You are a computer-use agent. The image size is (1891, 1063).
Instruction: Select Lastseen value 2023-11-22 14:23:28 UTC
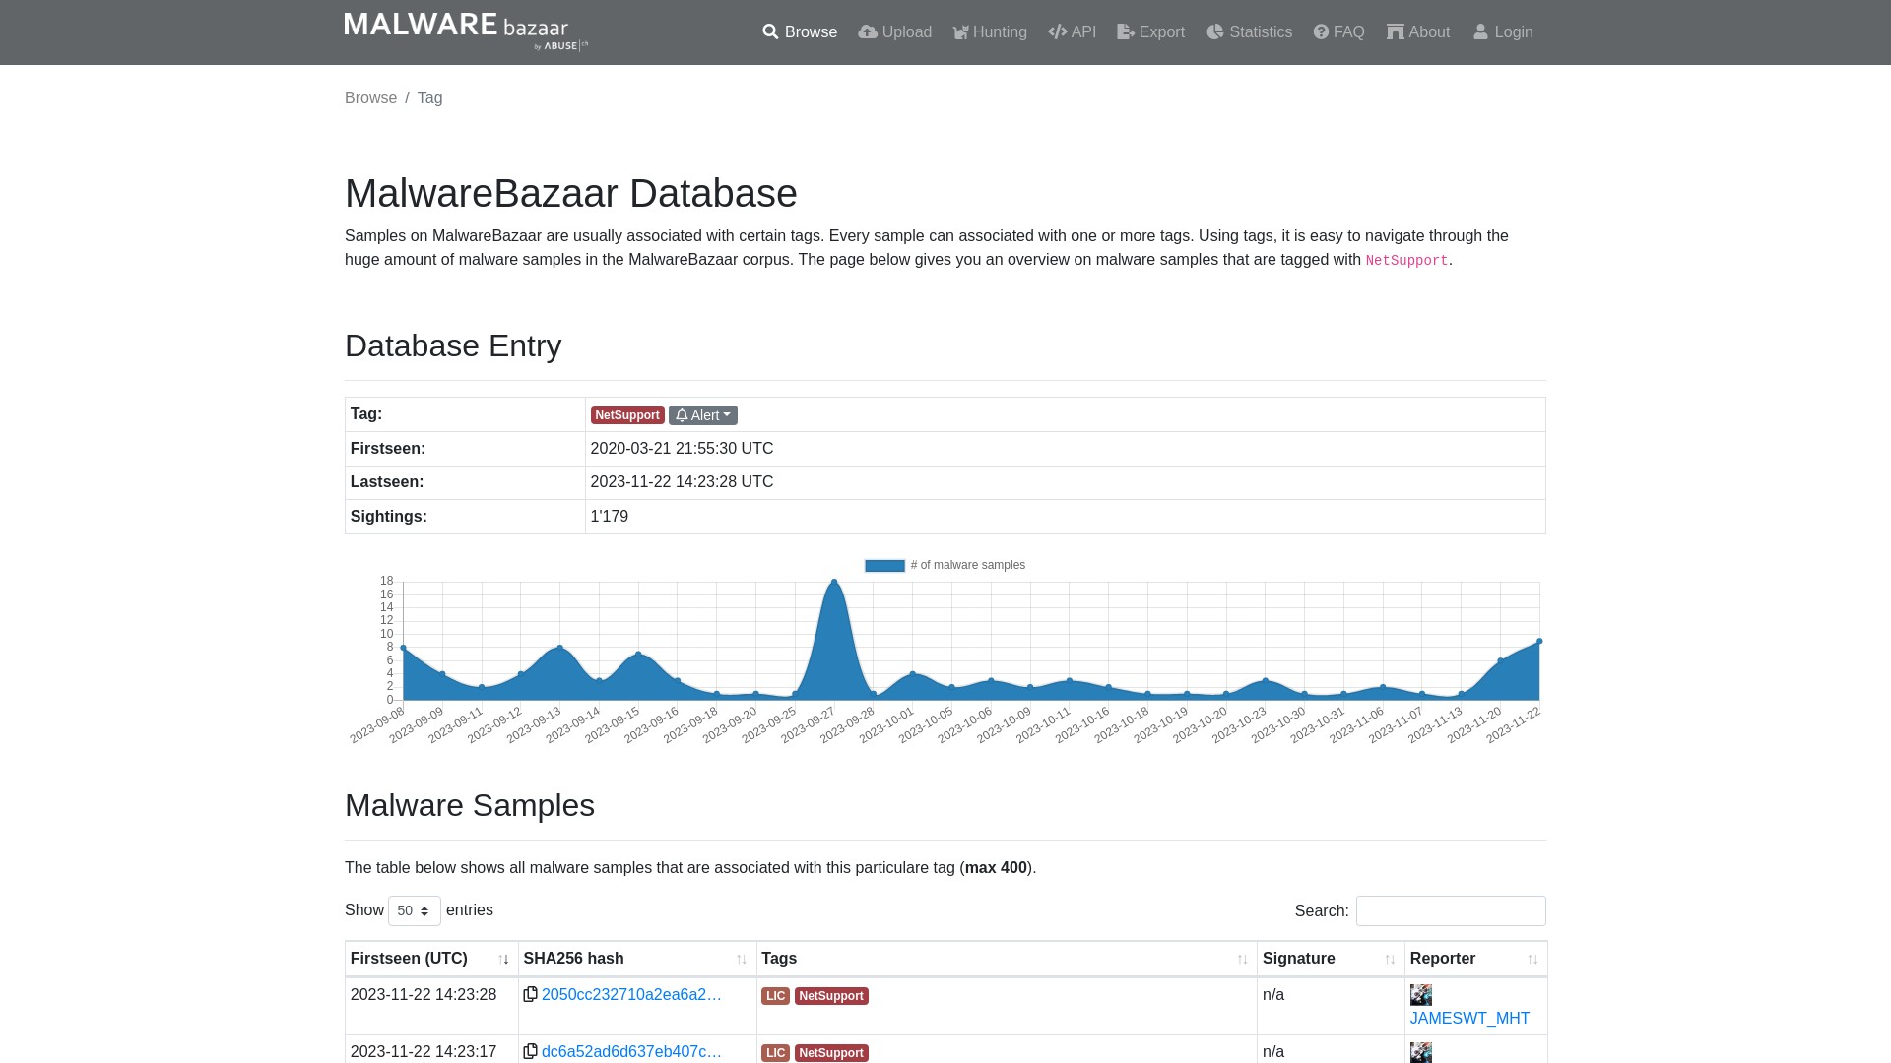682,482
